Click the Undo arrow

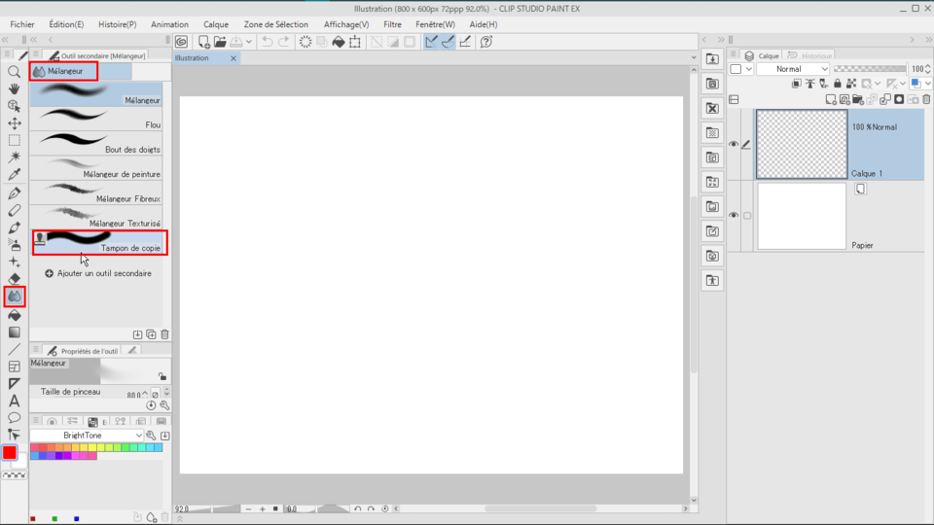tap(268, 42)
